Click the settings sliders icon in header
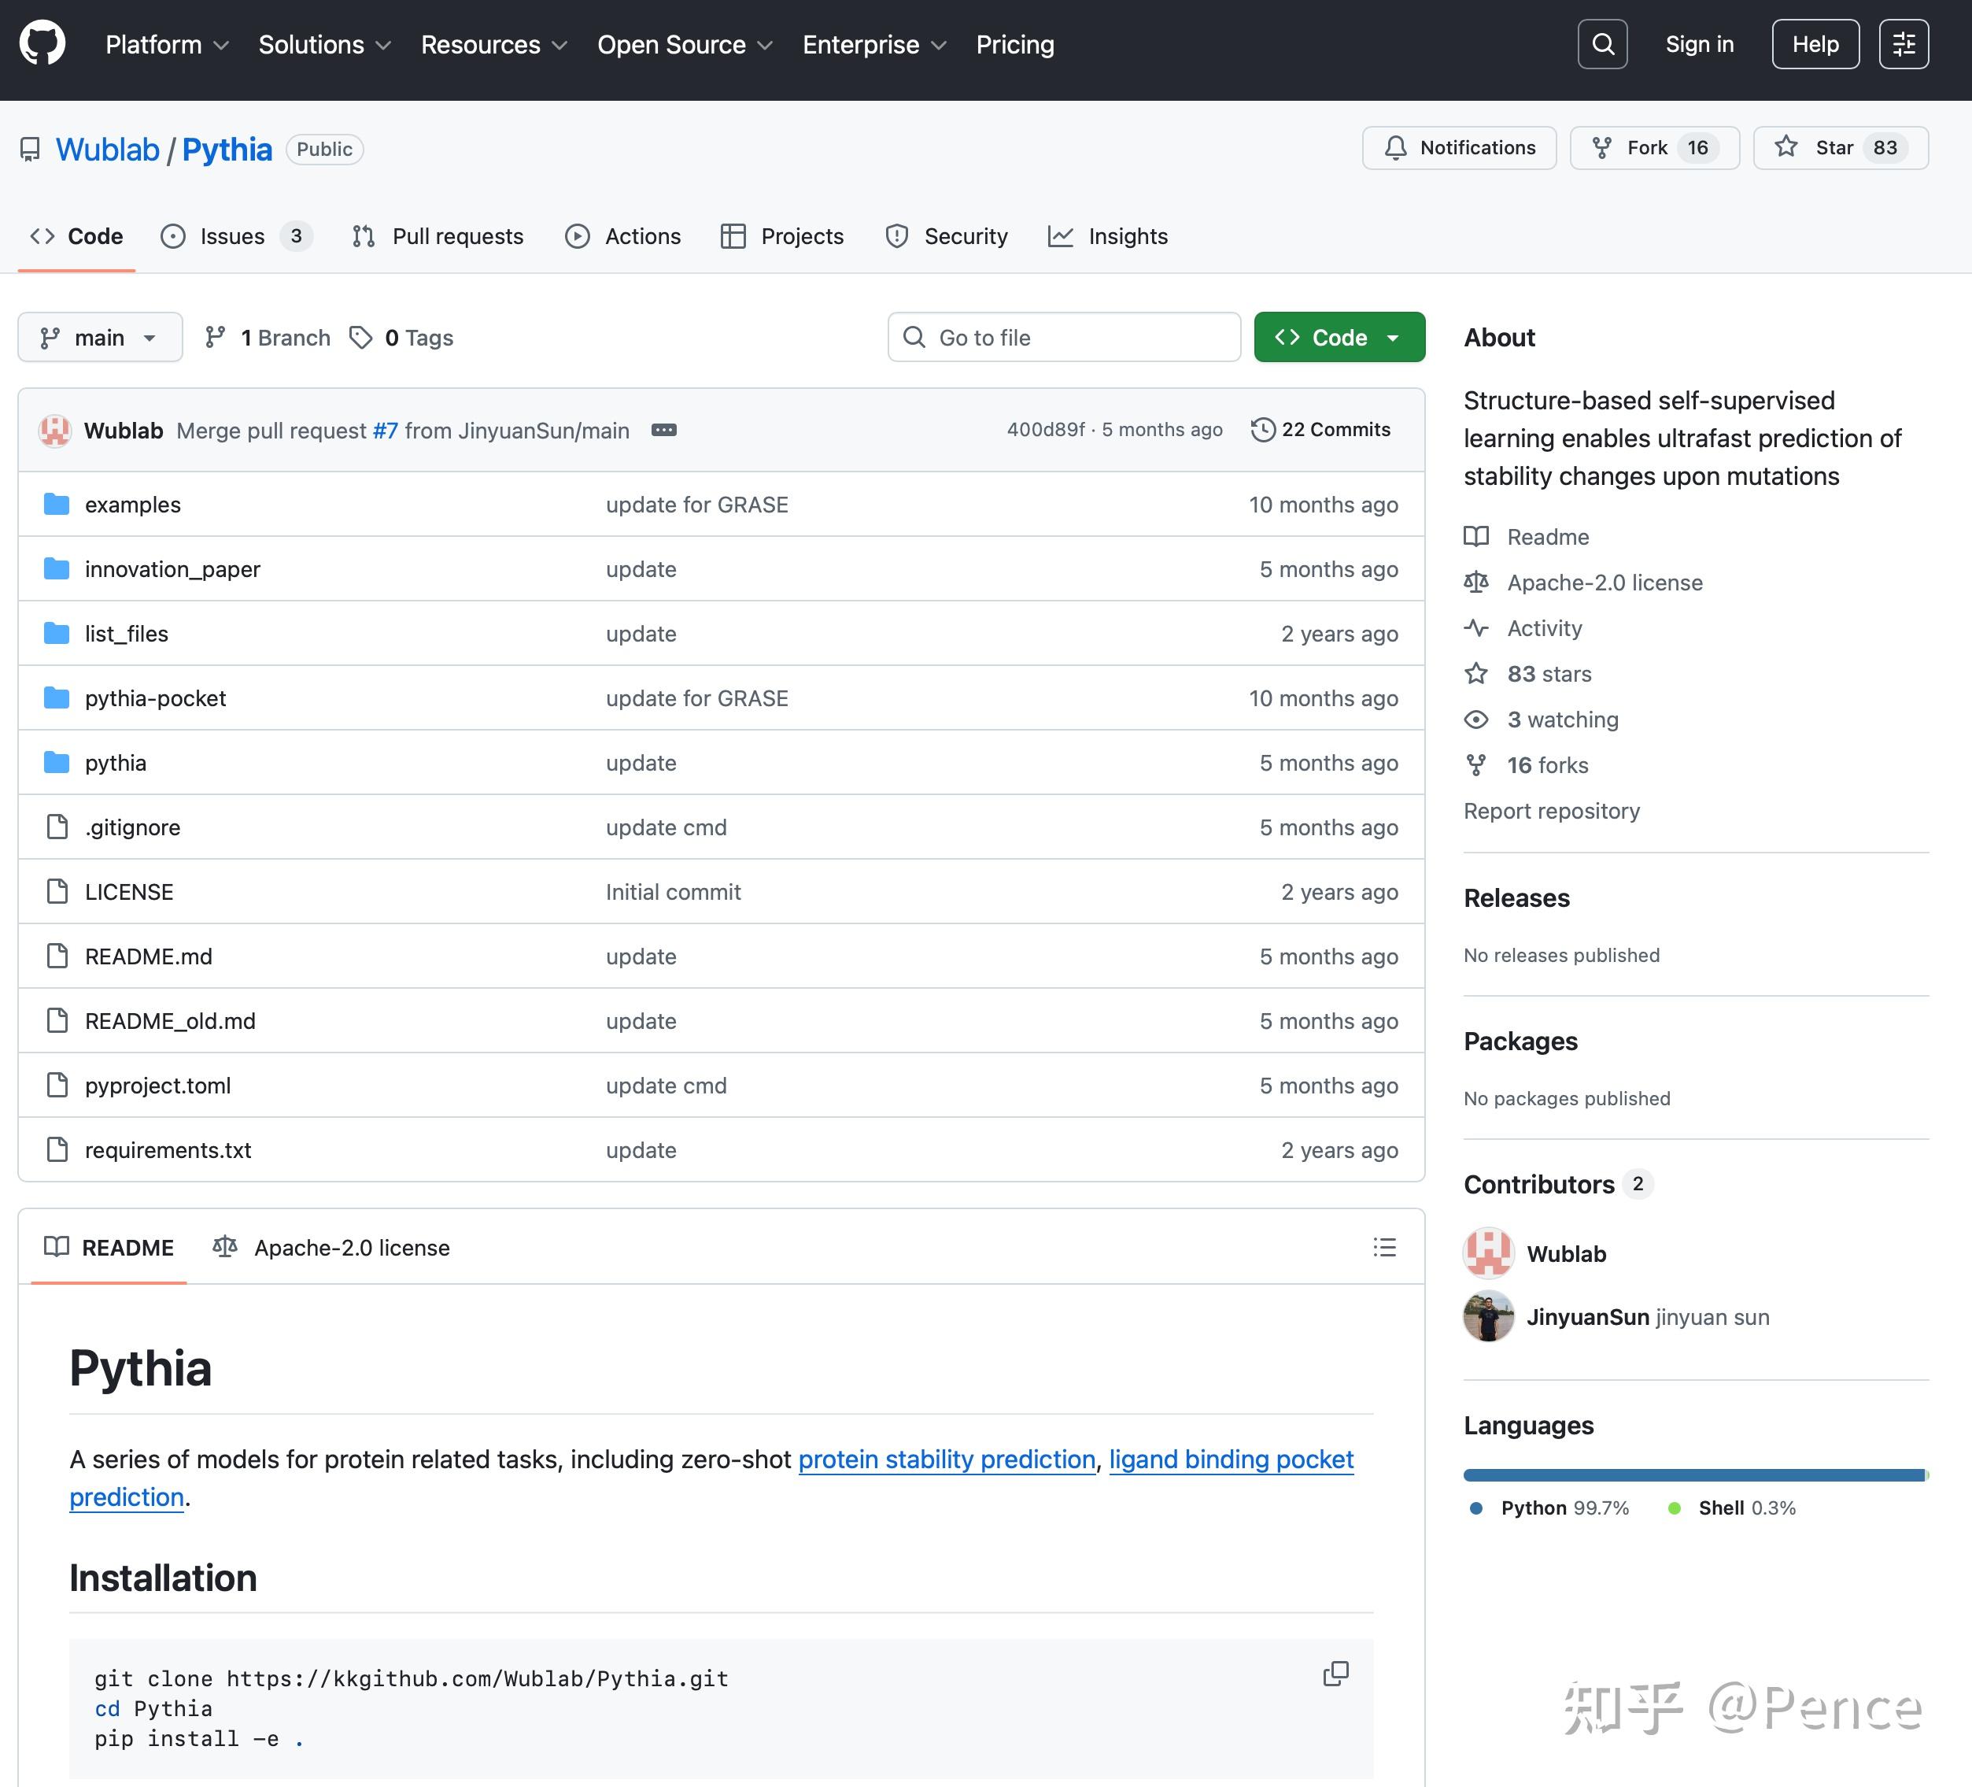Image resolution: width=1972 pixels, height=1787 pixels. pyautogui.click(x=1903, y=44)
